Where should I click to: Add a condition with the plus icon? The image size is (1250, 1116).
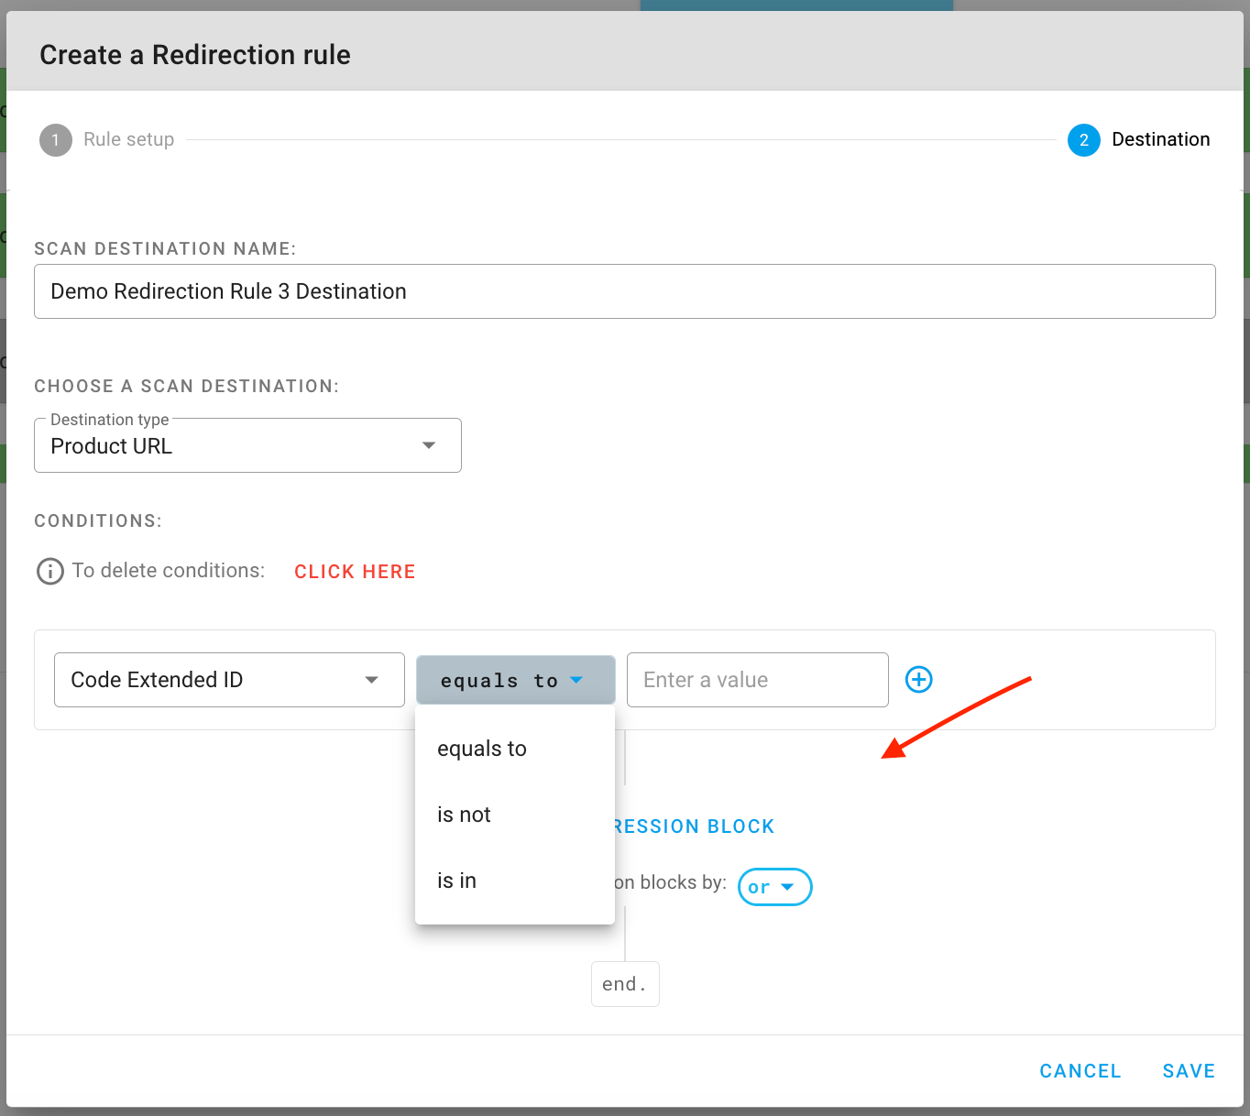(918, 680)
